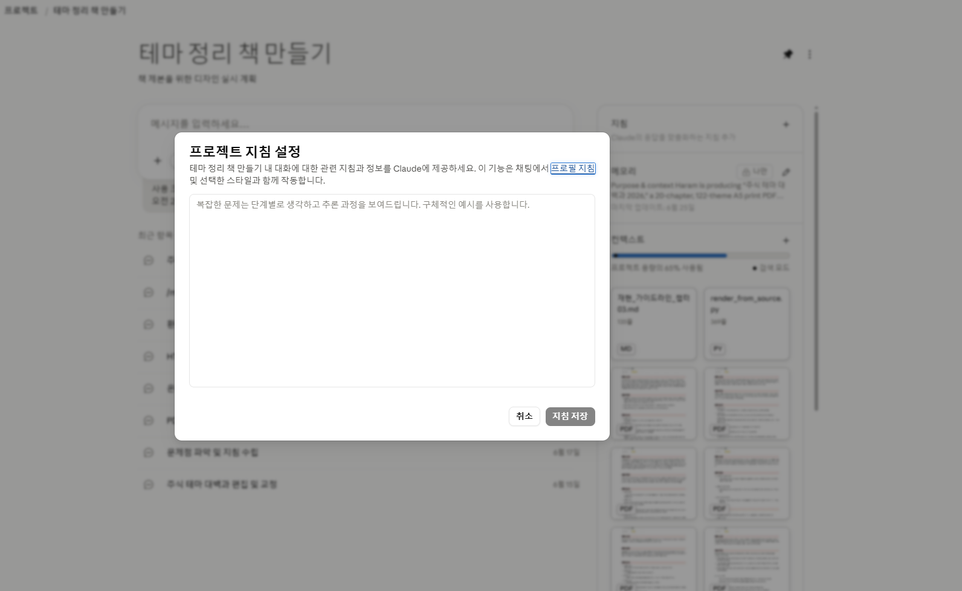Click the plus icon in 지침 panel
The image size is (962, 591).
click(786, 124)
